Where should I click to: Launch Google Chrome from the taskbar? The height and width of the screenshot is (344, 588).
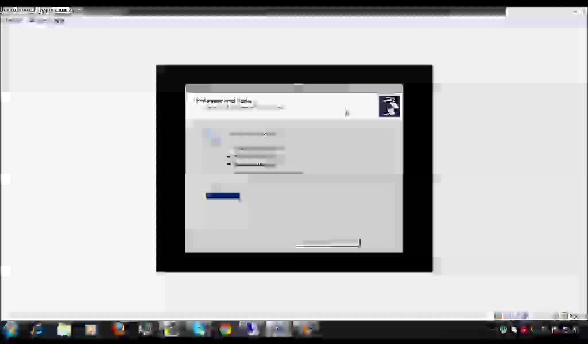pos(225,329)
